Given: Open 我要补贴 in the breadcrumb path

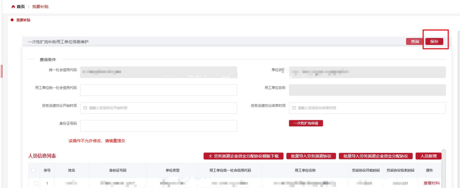Looking at the screenshot, I should click(x=40, y=7).
